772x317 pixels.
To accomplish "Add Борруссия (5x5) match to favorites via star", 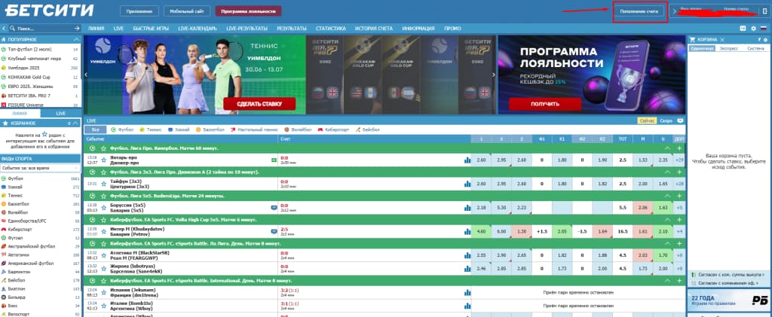I will tap(104, 207).
